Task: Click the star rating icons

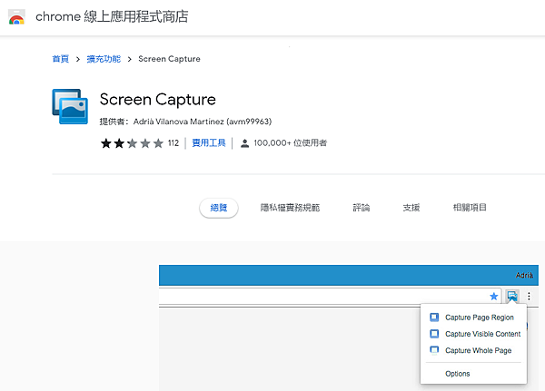Action: 132,143
